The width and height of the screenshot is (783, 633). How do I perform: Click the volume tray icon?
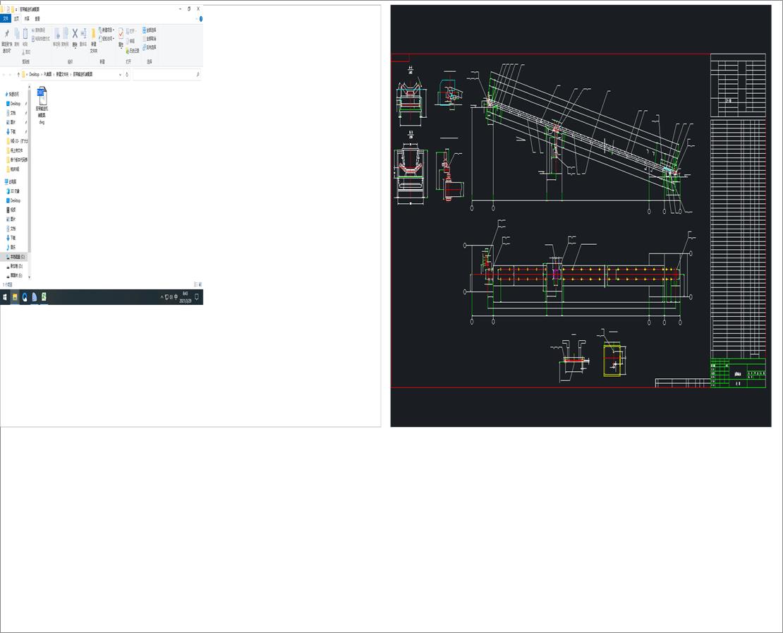(171, 297)
